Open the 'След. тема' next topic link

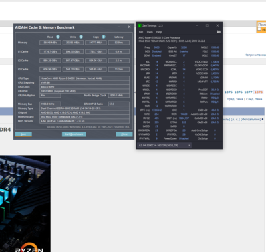click(x=254, y=99)
